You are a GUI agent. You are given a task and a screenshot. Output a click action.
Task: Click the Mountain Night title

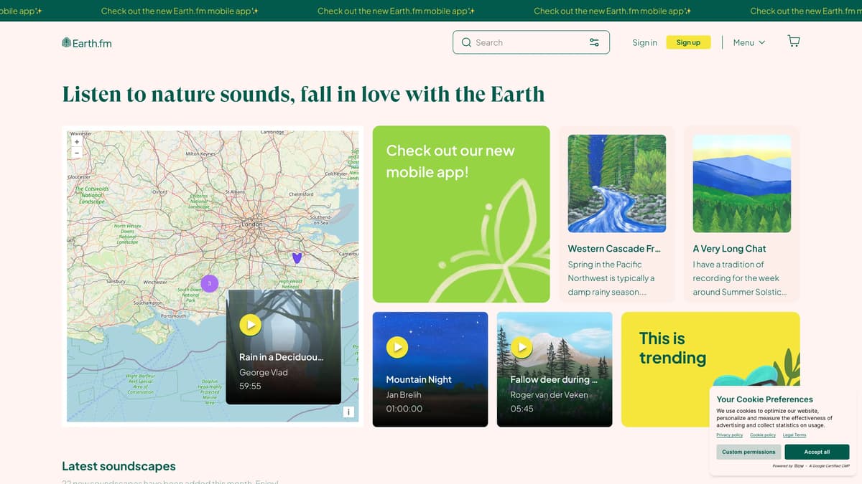click(418, 379)
